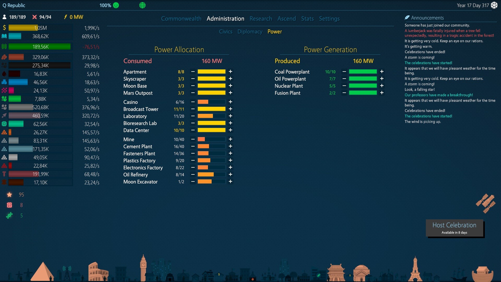The height and width of the screenshot is (282, 501).
Task: Click the lightning bolt power indicator
Action: [x=65, y=17]
